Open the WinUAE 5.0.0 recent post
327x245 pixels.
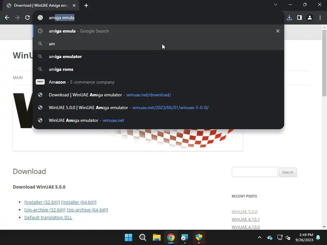point(244,212)
